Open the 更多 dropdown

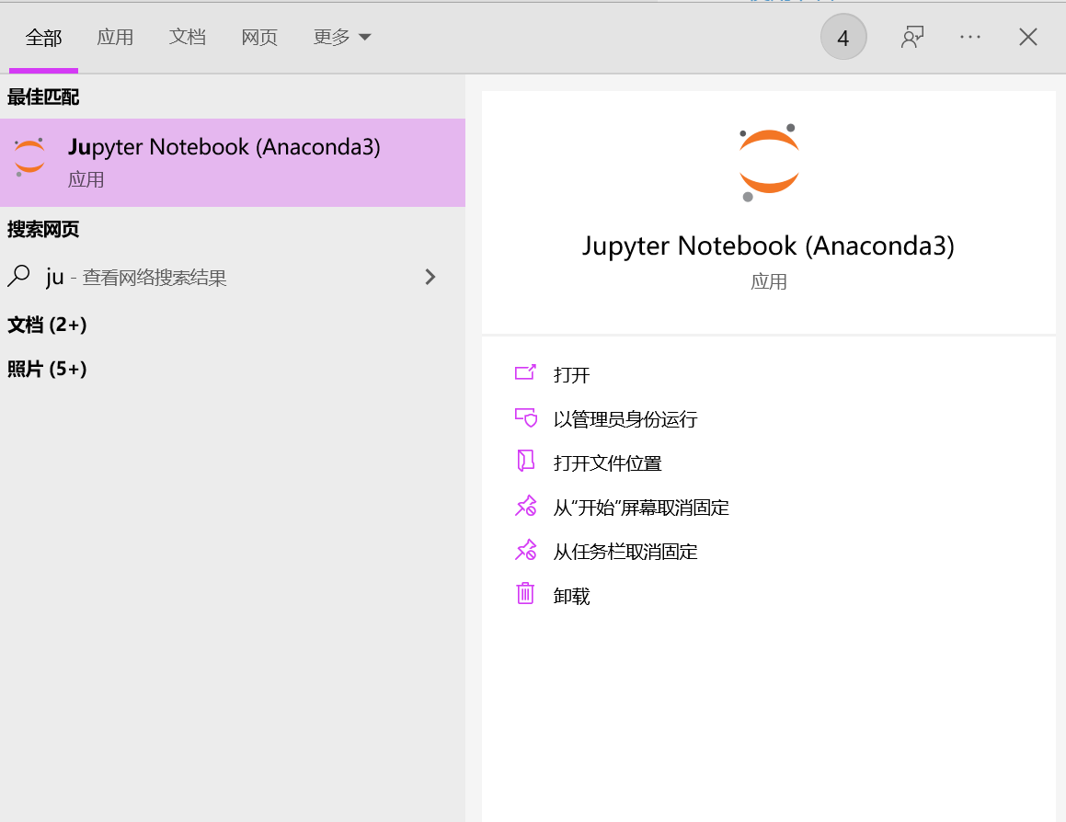341,36
